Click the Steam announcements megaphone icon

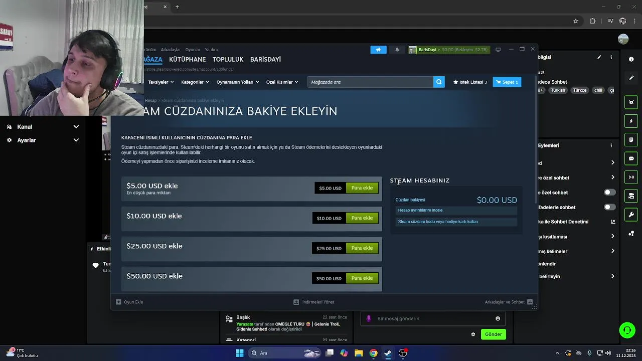(378, 50)
